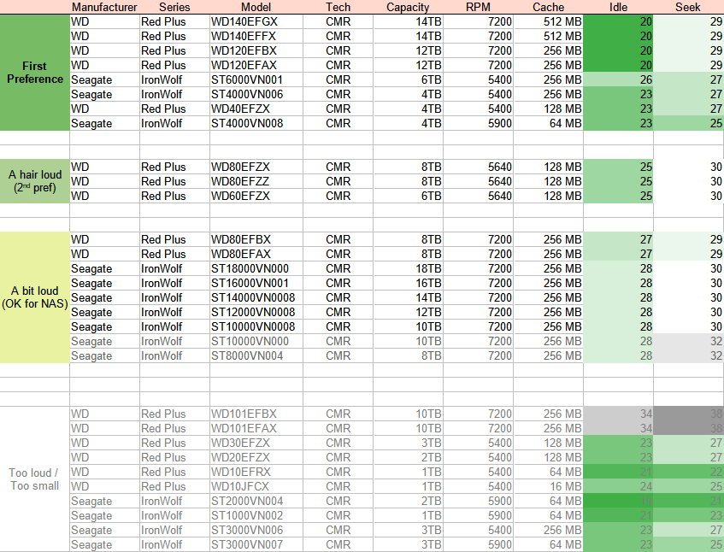Click model cell ST1000VN002

[x=256, y=515]
